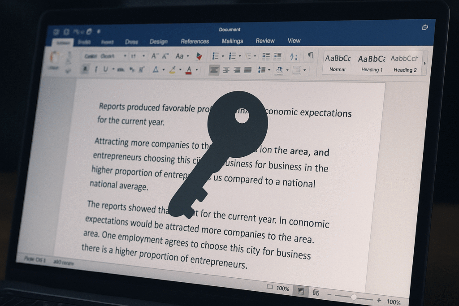459x306 pixels.
Task: Open the font size dropdown
Action: 143,56
